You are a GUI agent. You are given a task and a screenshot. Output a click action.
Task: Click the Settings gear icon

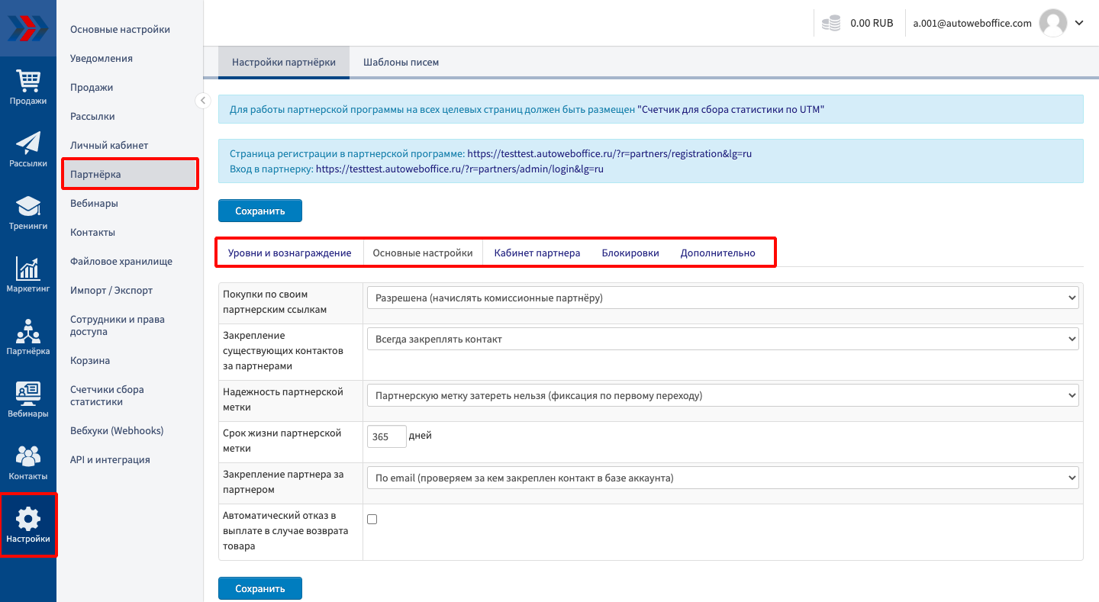[28, 520]
